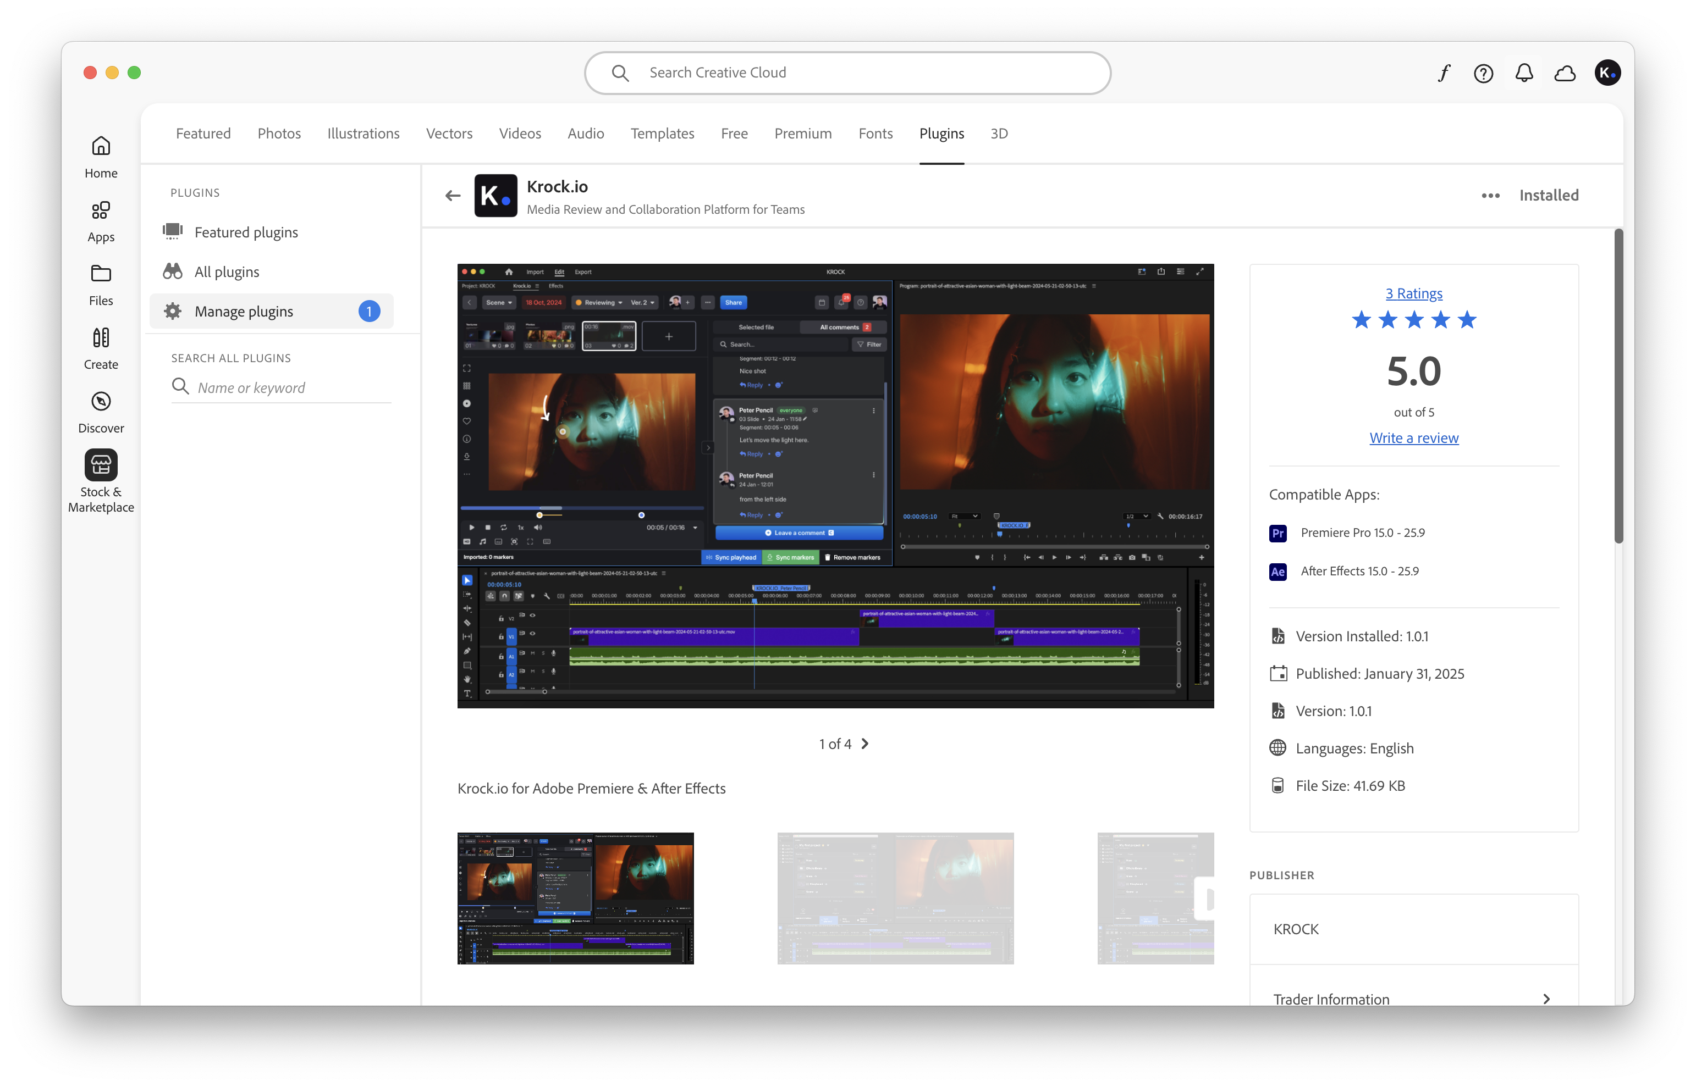Open the Help icon
This screenshot has width=1696, height=1087.
(1483, 72)
